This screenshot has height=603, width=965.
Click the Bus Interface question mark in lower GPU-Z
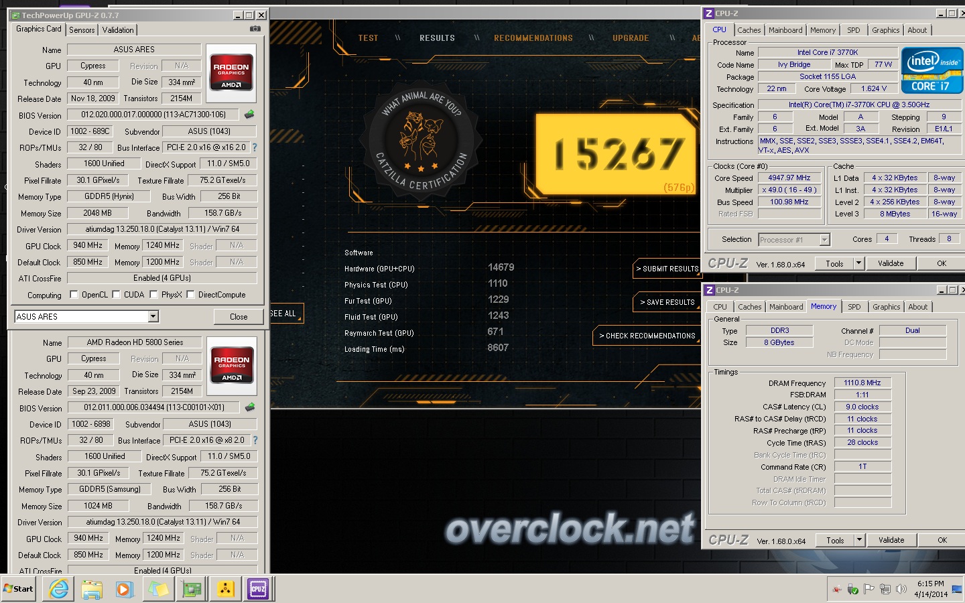pos(255,440)
